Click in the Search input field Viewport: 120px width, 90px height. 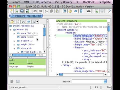click(88, 81)
